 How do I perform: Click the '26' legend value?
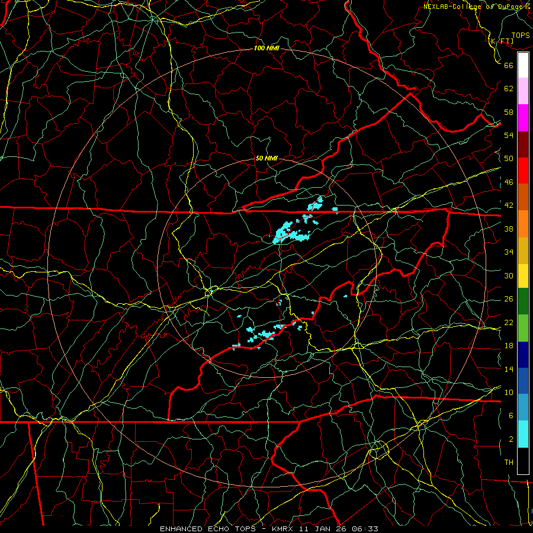pos(509,299)
